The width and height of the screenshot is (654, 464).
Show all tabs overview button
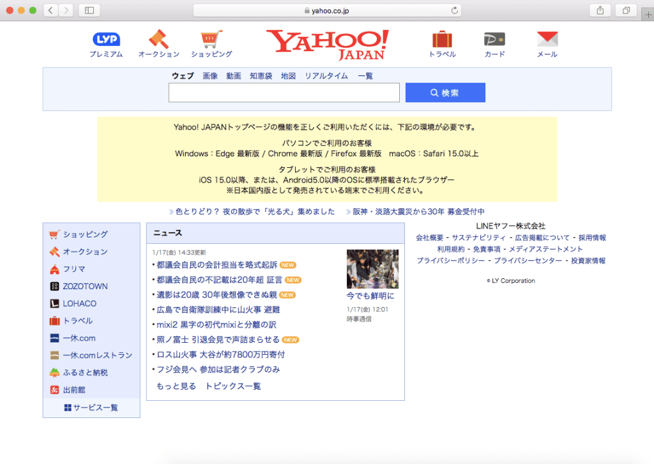[626, 10]
